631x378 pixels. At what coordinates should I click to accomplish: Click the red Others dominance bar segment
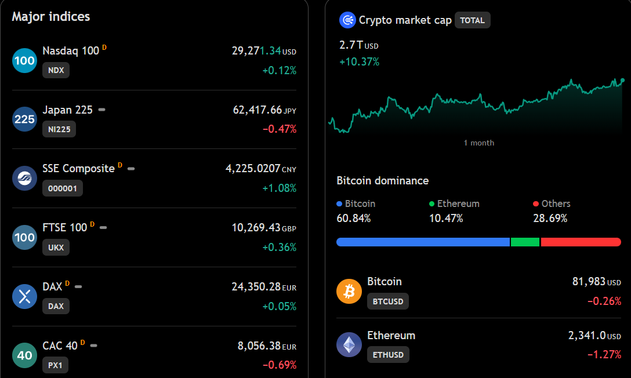[x=581, y=242]
